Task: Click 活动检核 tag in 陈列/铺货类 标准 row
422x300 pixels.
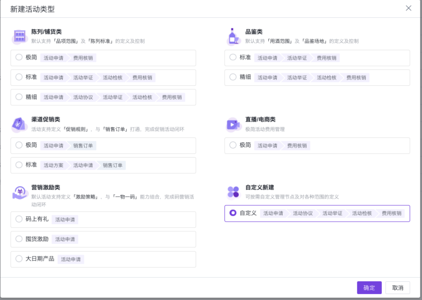Action: pos(113,77)
